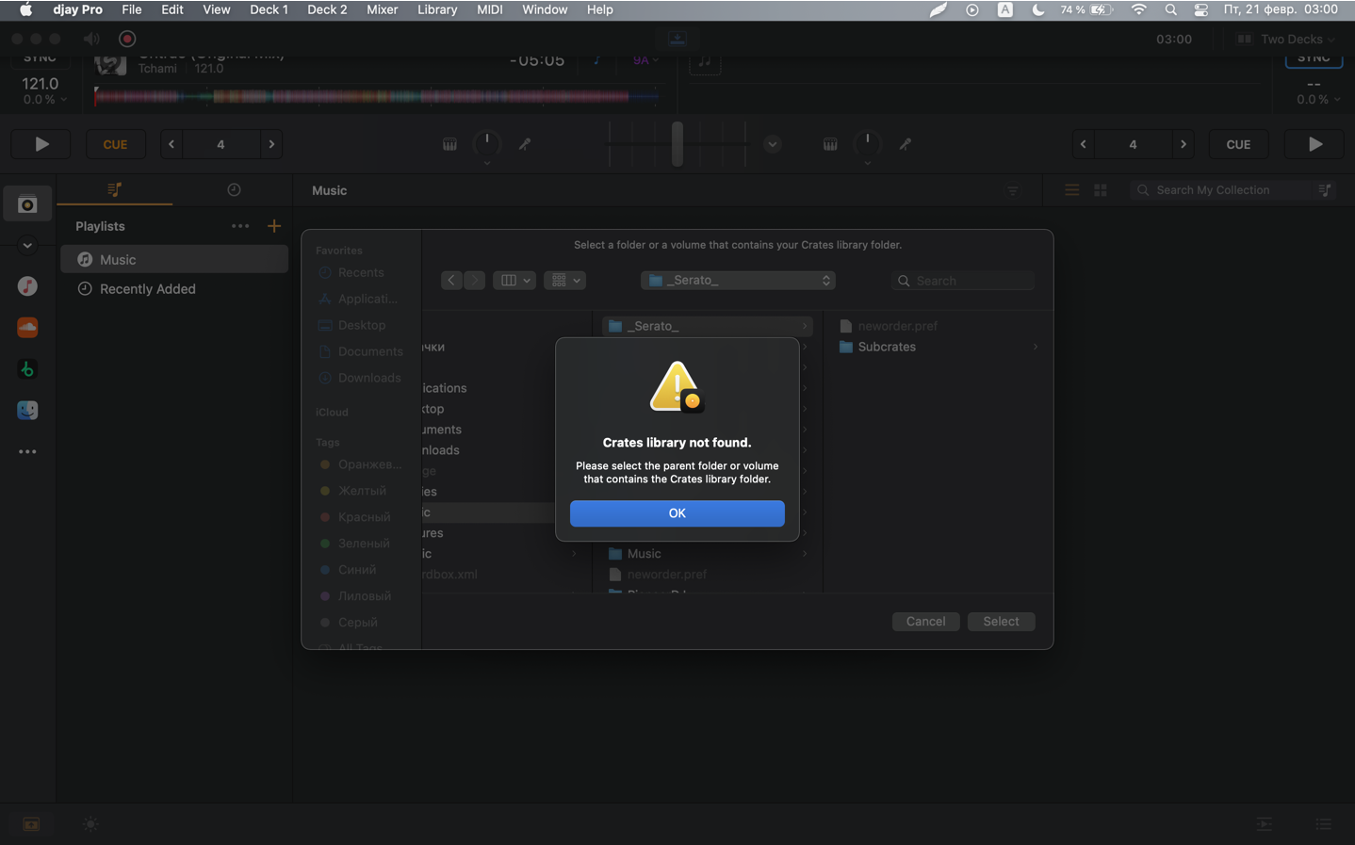Viewport: 1355px width, 845px height.
Task: Click the record button in the top bar
Action: (127, 39)
